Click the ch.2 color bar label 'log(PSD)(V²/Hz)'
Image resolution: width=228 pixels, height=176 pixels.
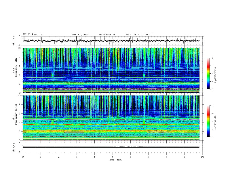[x=216, y=122]
